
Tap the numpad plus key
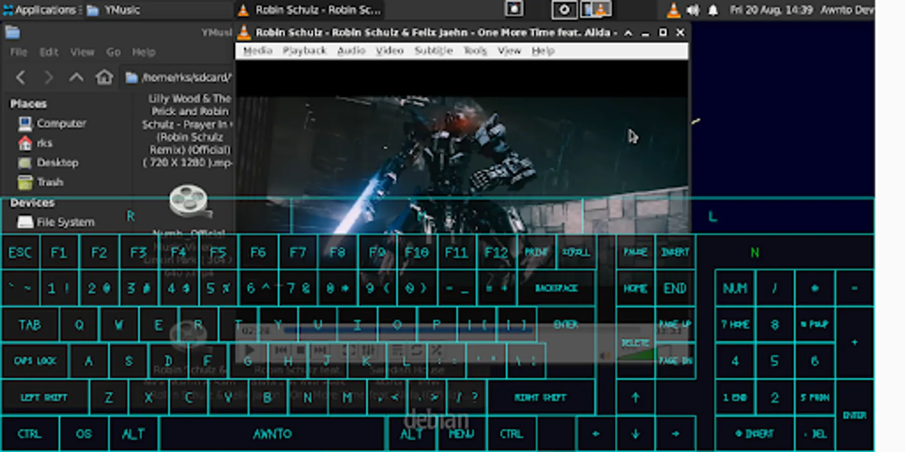coord(855,343)
